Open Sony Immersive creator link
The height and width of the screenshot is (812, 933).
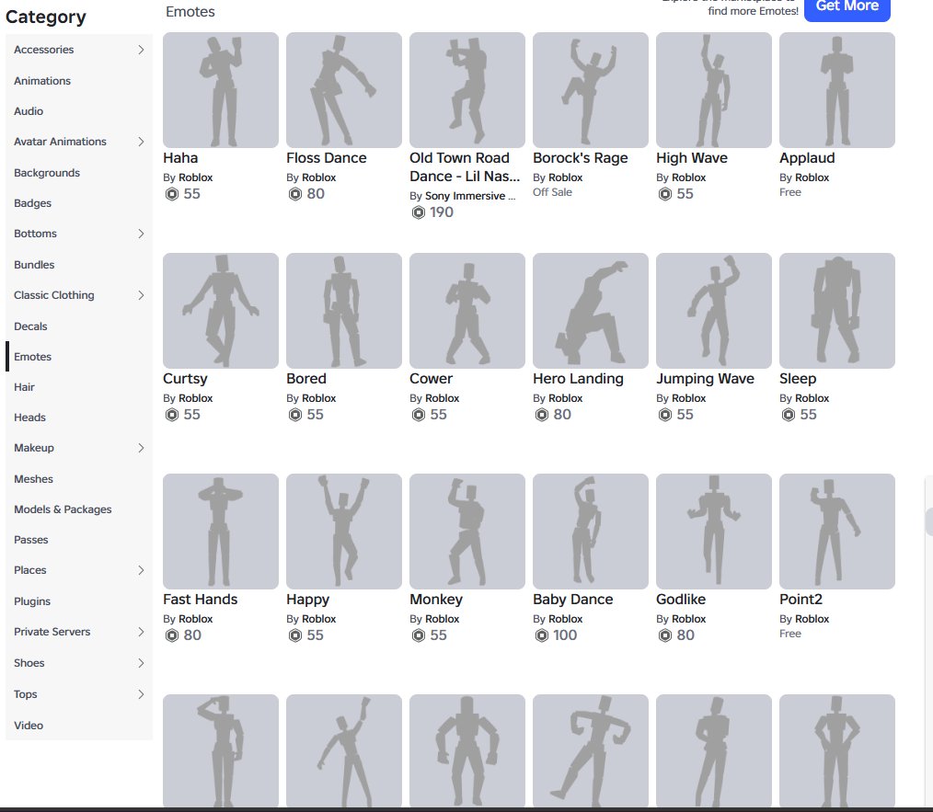[x=470, y=196]
